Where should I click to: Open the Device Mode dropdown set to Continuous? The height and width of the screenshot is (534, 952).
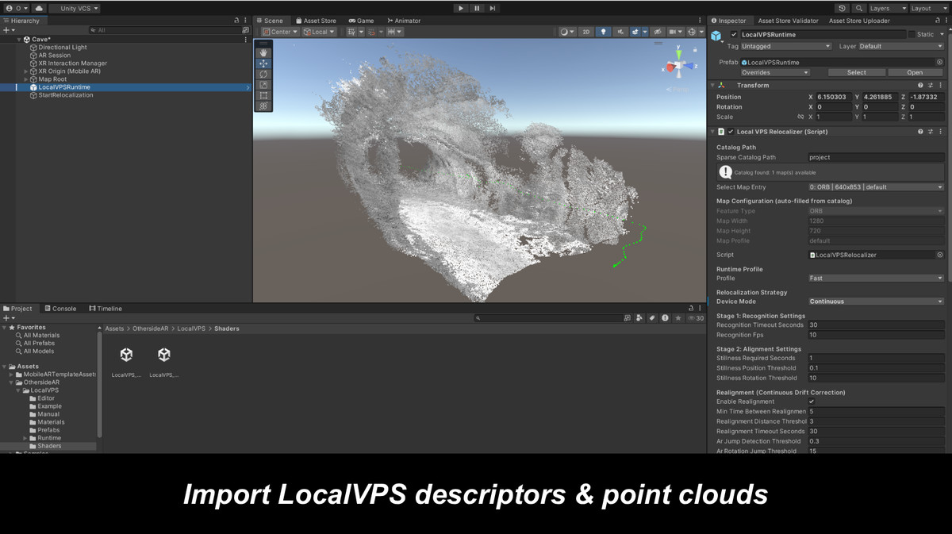click(875, 302)
